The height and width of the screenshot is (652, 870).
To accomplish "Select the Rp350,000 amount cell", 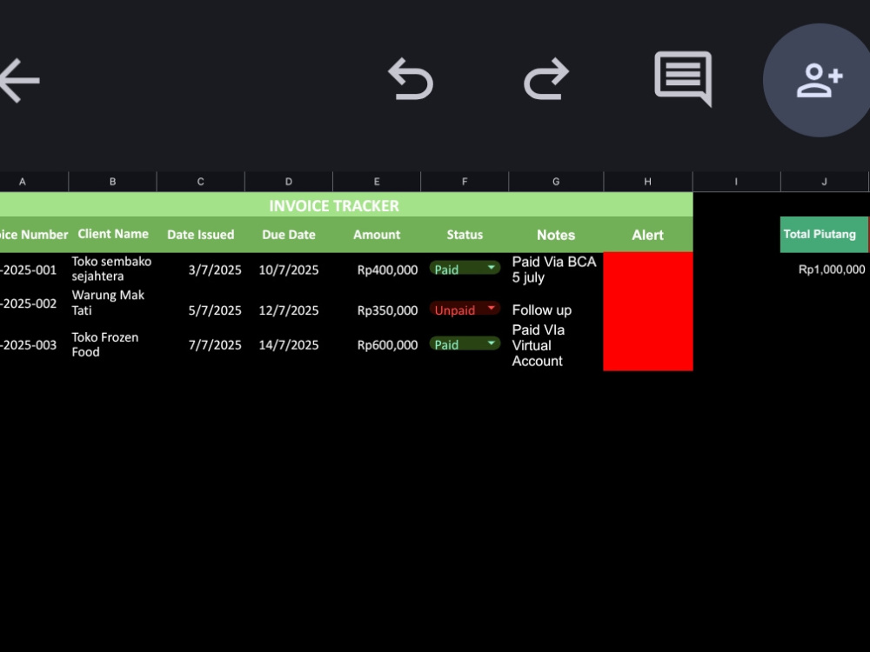I will [x=377, y=303].
